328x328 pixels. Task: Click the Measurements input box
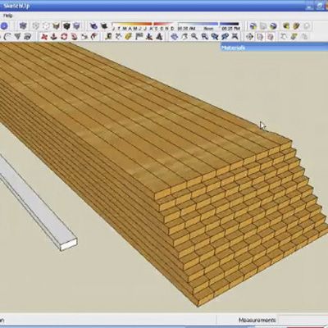(303, 320)
